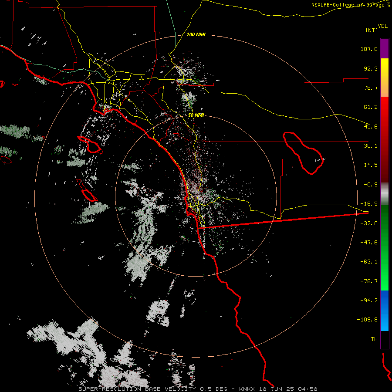Click the -78.7 velocity scale value
This screenshot has width=392, height=392.
[x=369, y=281]
